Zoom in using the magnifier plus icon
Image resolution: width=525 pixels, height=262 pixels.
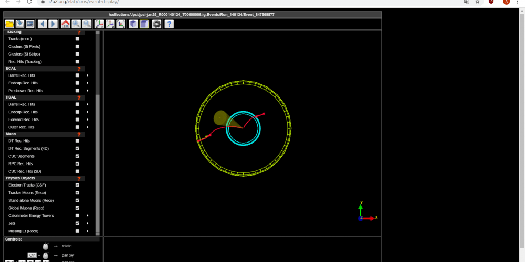76,24
